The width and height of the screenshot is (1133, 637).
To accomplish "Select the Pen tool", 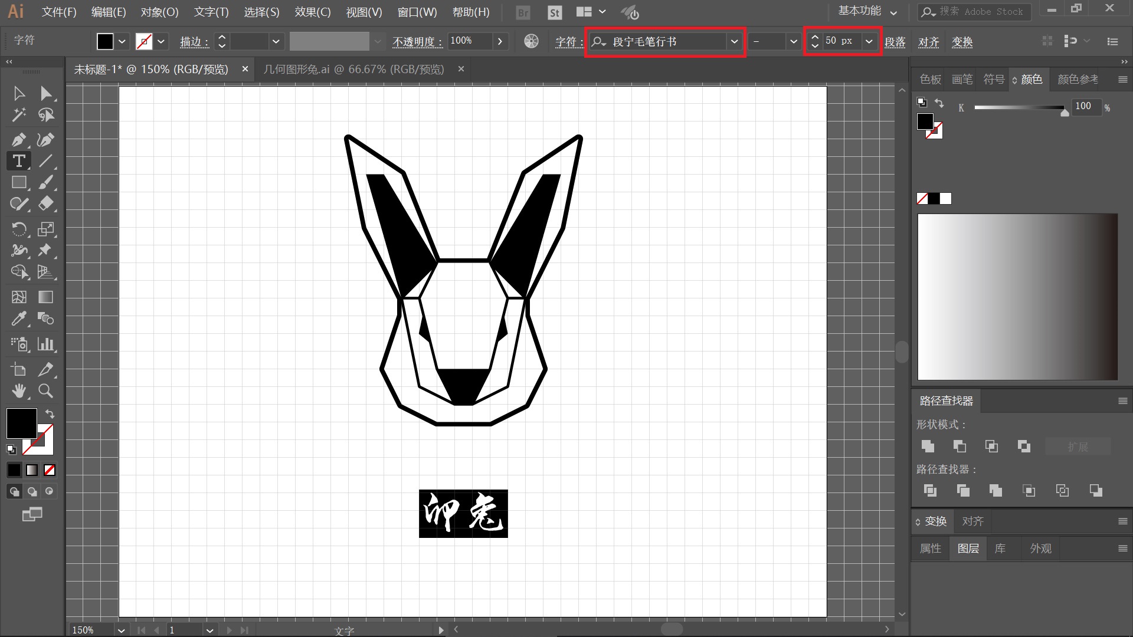I will [18, 140].
